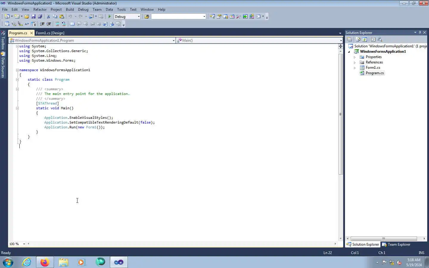
Task: Open the File menu
Action: tap(5, 10)
